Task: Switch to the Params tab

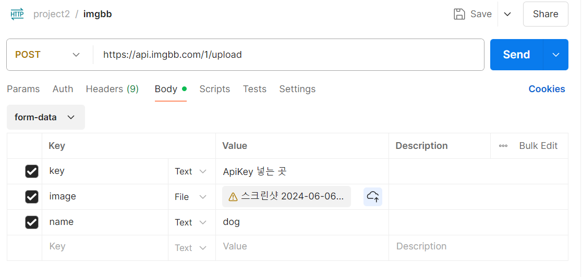Action: 23,89
